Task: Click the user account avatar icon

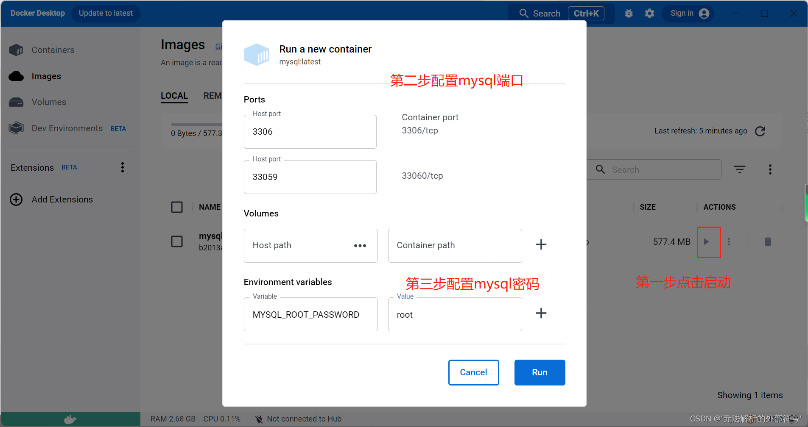Action: (704, 14)
